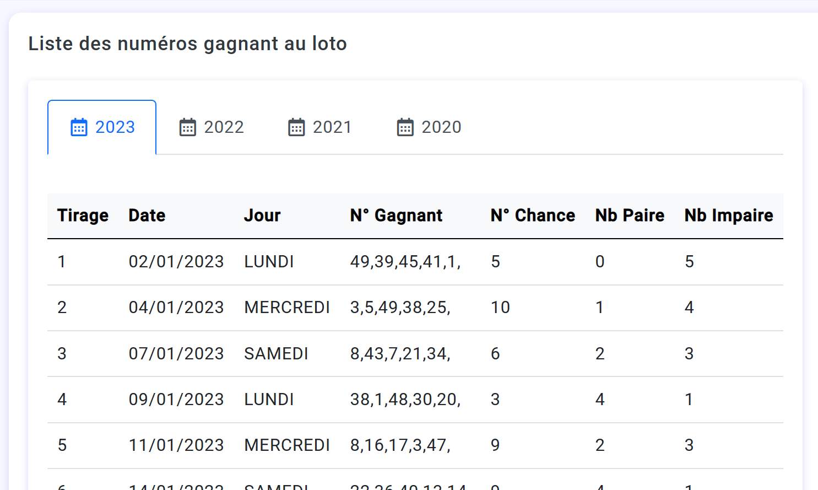This screenshot has height=490, width=818.
Task: Click the N° Chance column header
Action: pyautogui.click(x=533, y=216)
